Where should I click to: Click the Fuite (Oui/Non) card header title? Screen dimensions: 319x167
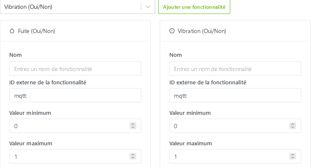click(37, 31)
